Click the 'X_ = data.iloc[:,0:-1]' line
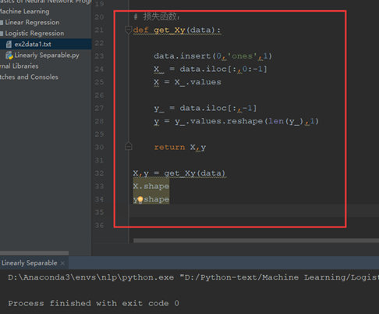379x314 pixels. pos(211,70)
